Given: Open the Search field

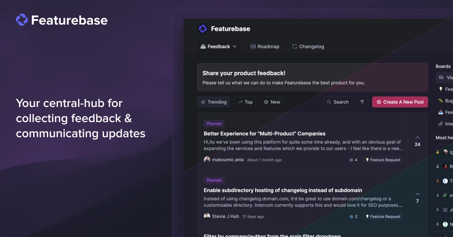Looking at the screenshot, I should (337, 102).
